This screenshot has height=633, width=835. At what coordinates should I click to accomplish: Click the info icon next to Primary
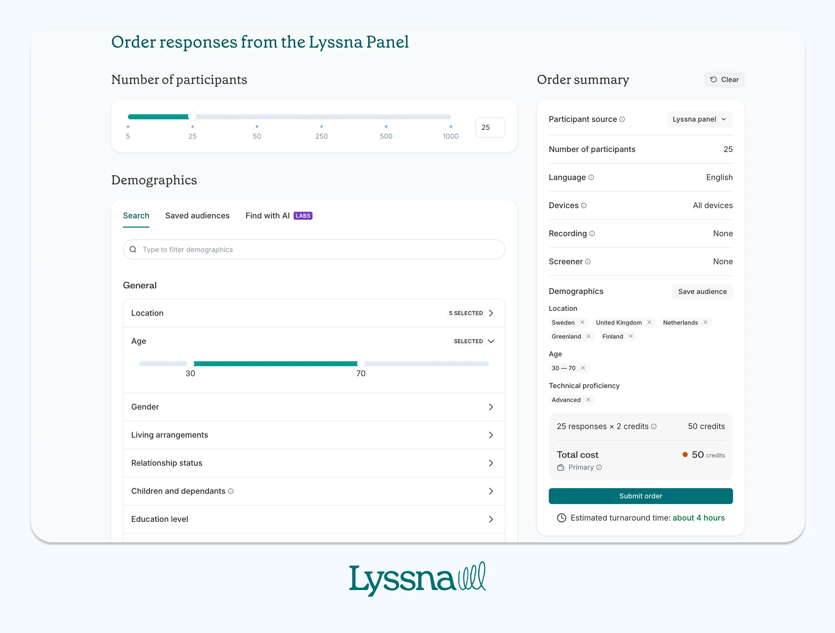point(599,468)
